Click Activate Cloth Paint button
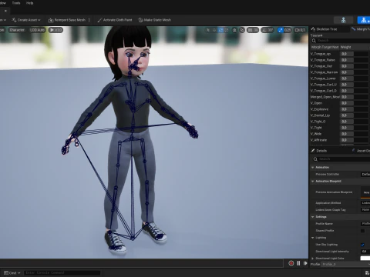The image size is (370, 277). [115, 20]
